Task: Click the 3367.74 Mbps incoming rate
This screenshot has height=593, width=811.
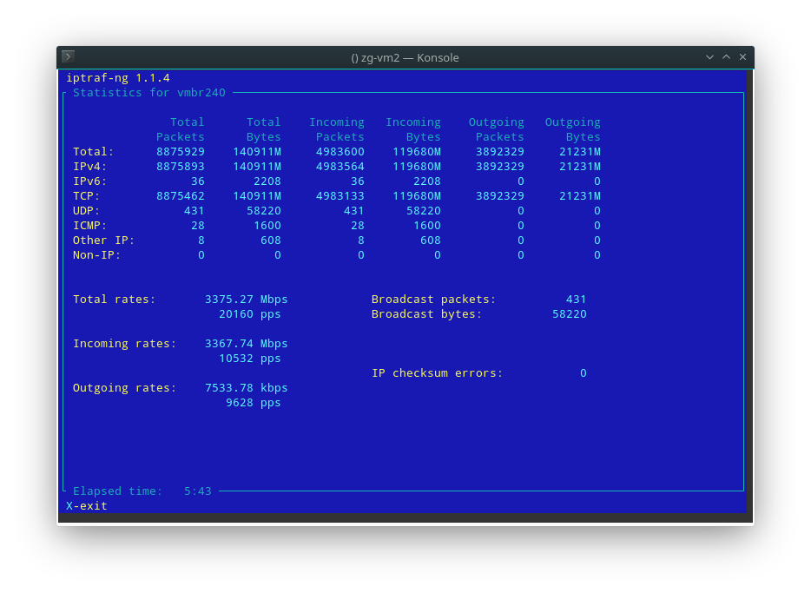Action: tap(247, 343)
